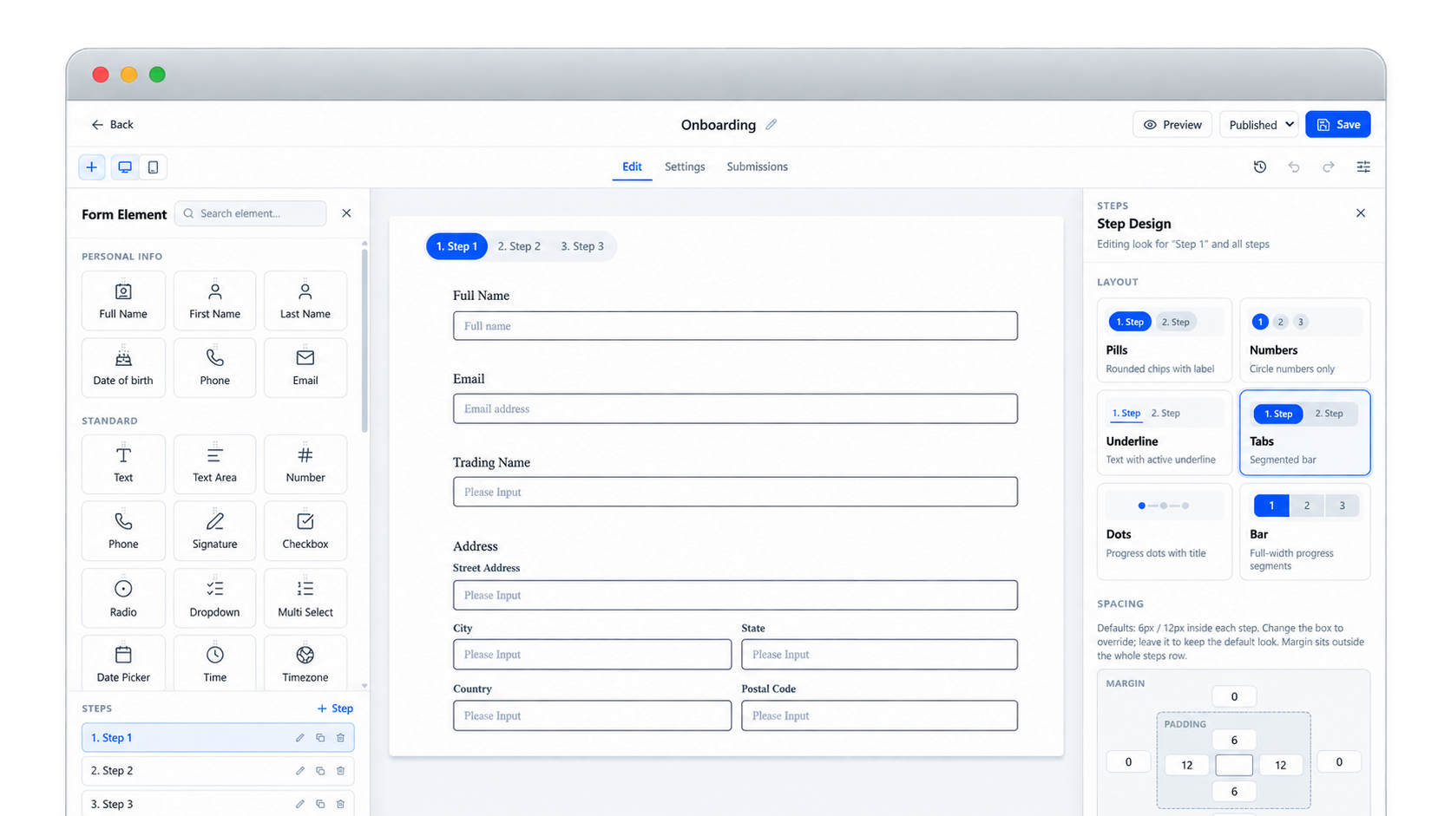Click the Preview button
The image size is (1451, 816).
(1172, 125)
